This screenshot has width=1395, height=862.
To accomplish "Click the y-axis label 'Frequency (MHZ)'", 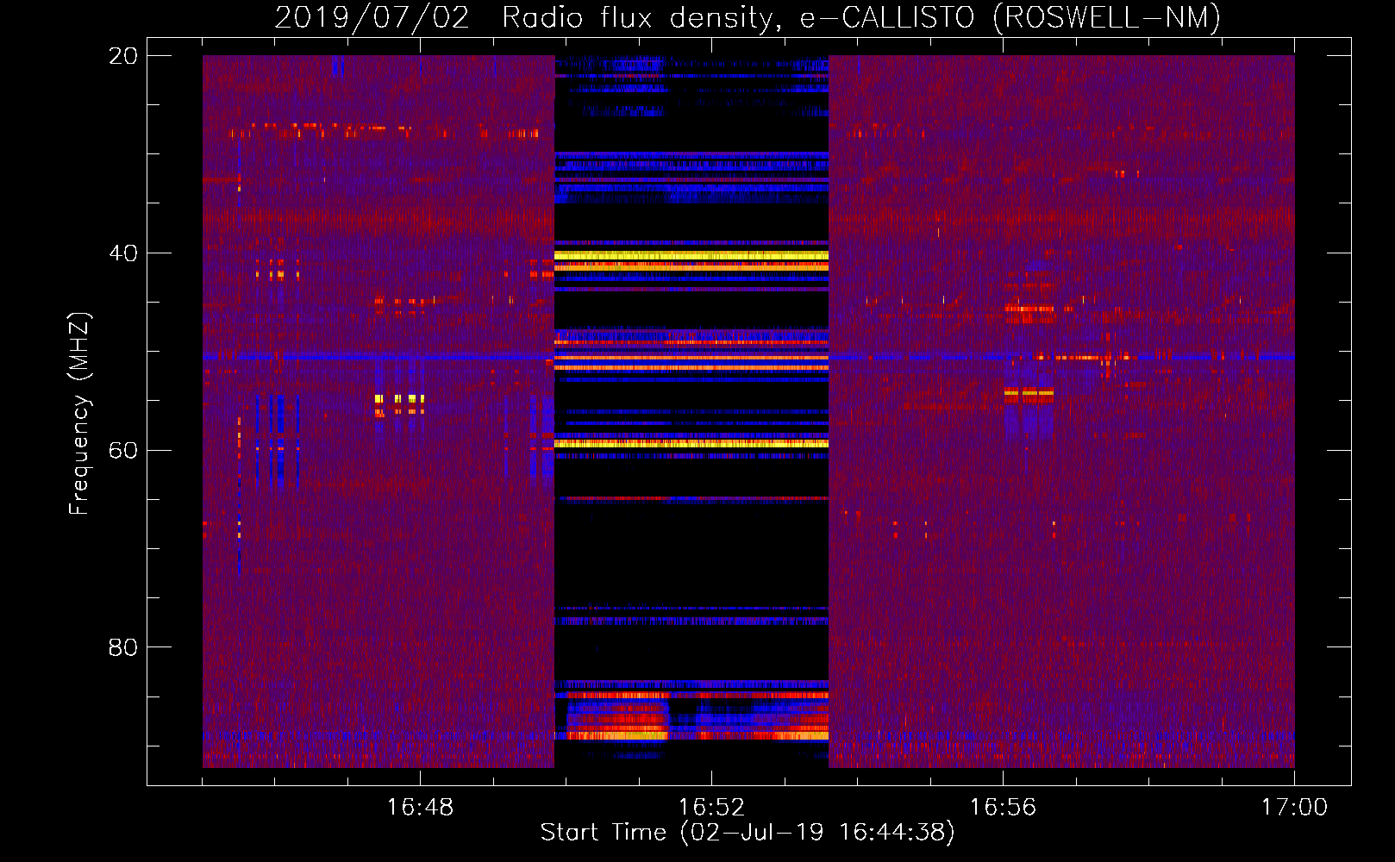I will click(79, 414).
